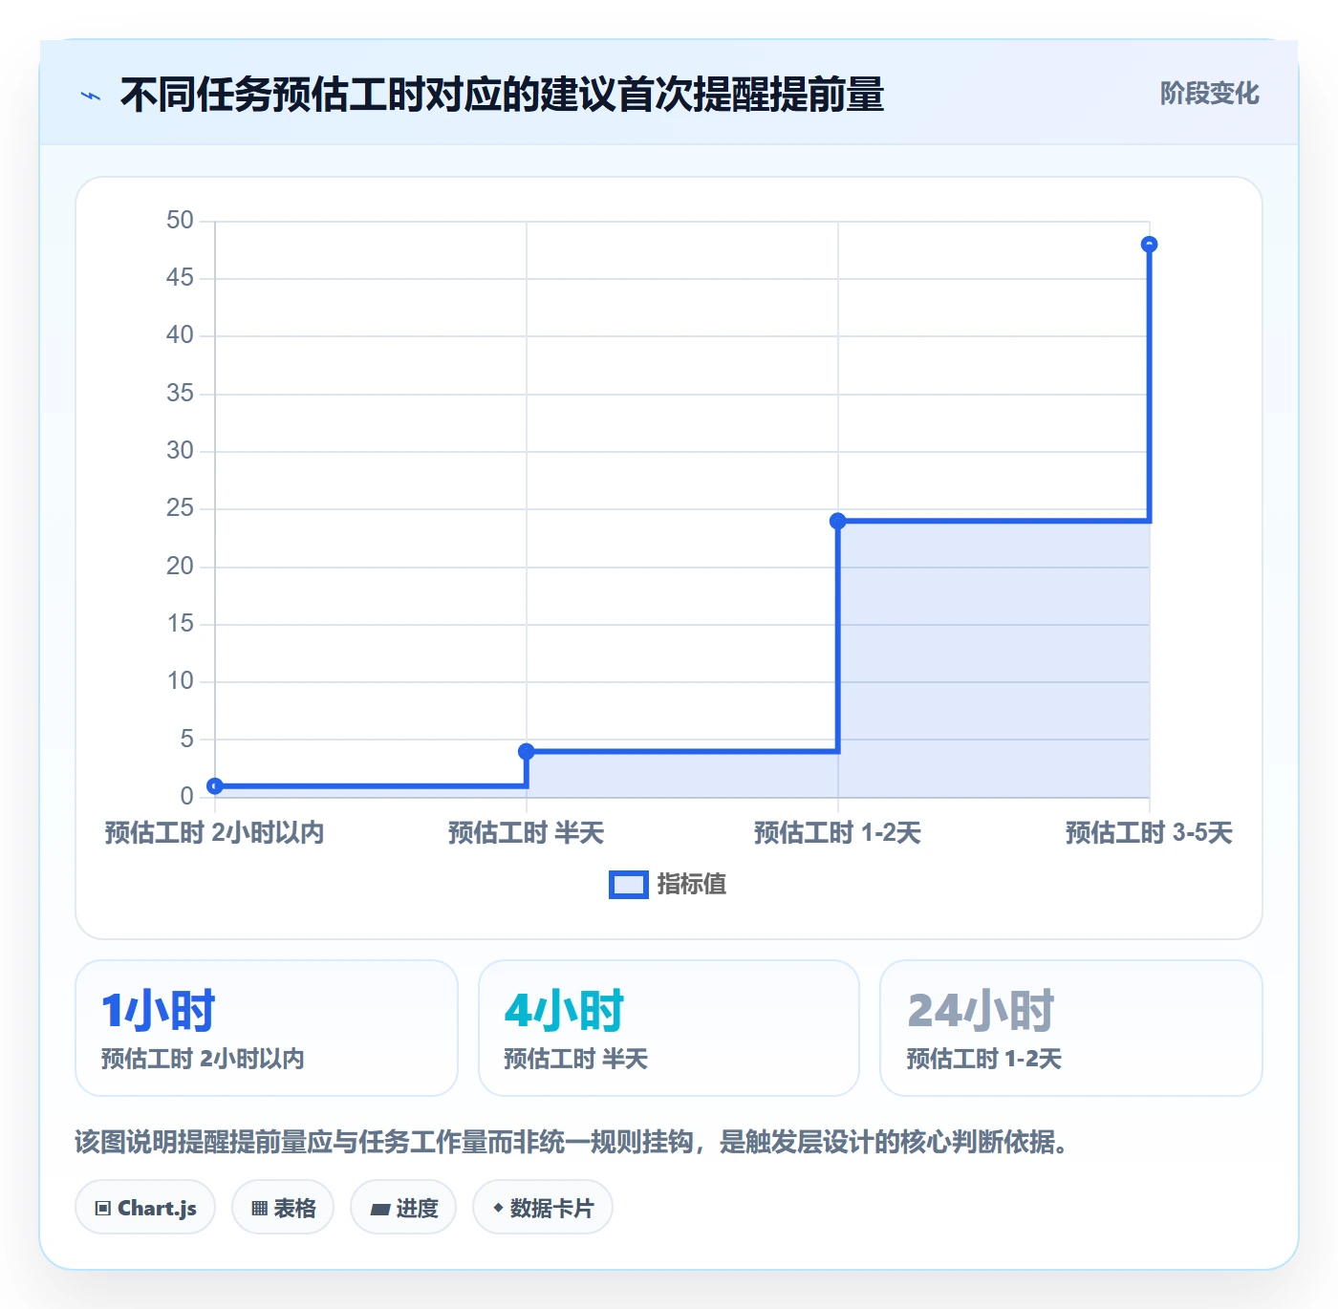The height and width of the screenshot is (1309, 1338).
Task: Click the Chart.js tag
Action: click(145, 1208)
